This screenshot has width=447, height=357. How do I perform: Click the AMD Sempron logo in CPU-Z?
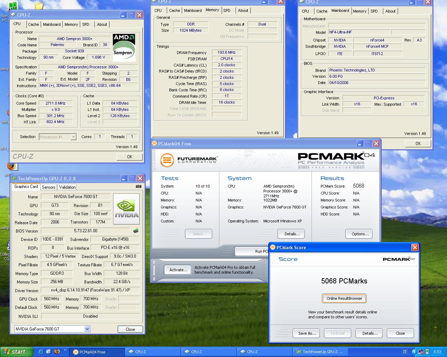click(124, 47)
